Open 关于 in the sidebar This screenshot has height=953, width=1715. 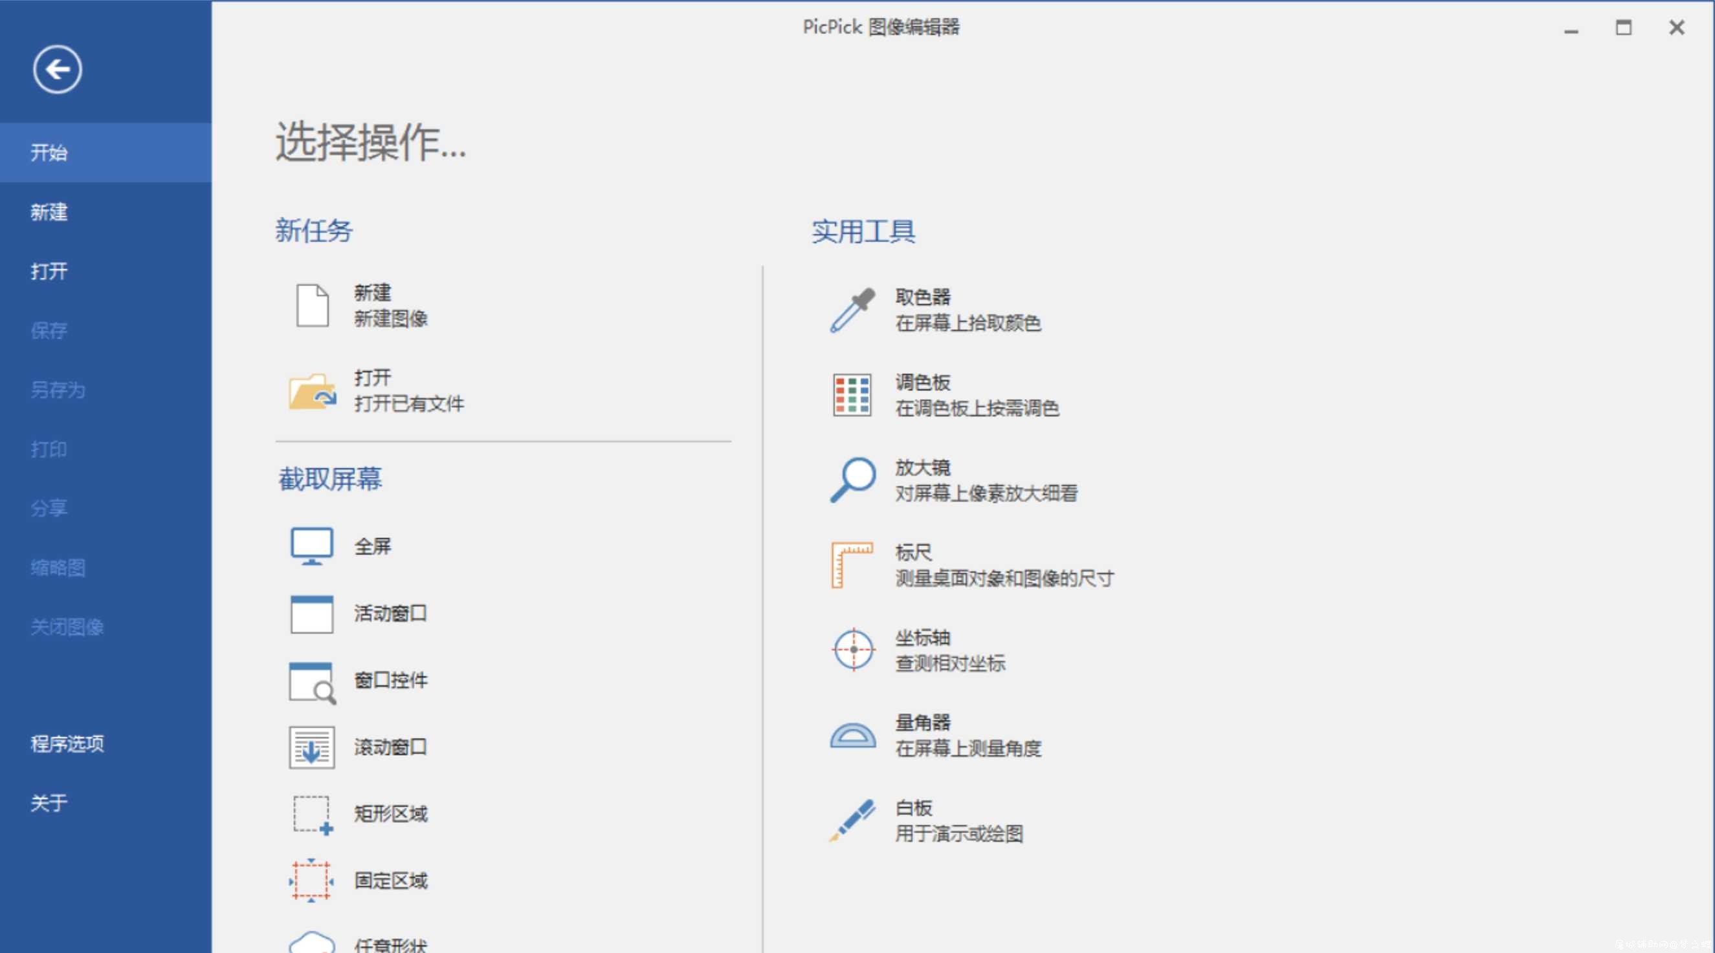point(106,803)
